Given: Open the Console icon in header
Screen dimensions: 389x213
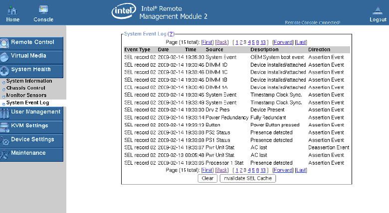Looking at the screenshot, I should (43, 10).
